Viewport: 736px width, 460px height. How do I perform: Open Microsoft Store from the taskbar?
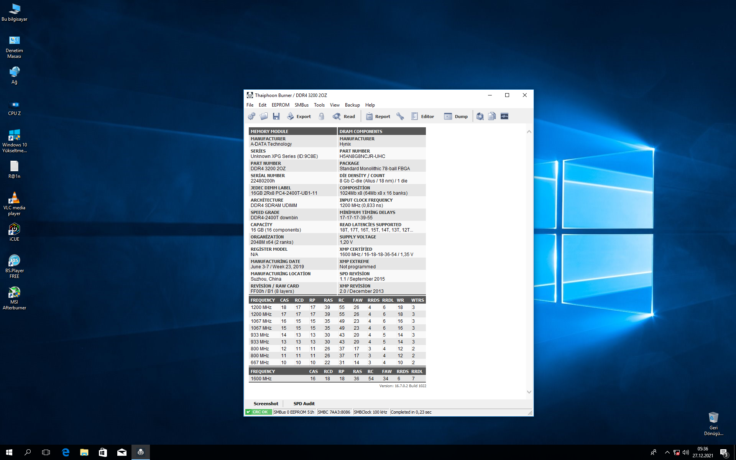(x=103, y=452)
